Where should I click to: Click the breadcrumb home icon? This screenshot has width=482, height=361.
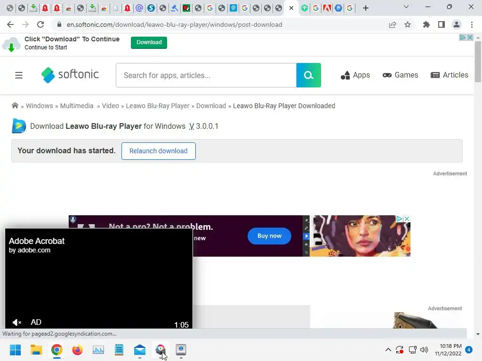pyautogui.click(x=15, y=106)
